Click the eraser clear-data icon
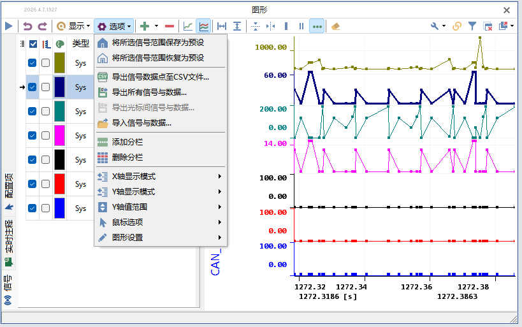This screenshot has height=327, width=522. (x=335, y=26)
